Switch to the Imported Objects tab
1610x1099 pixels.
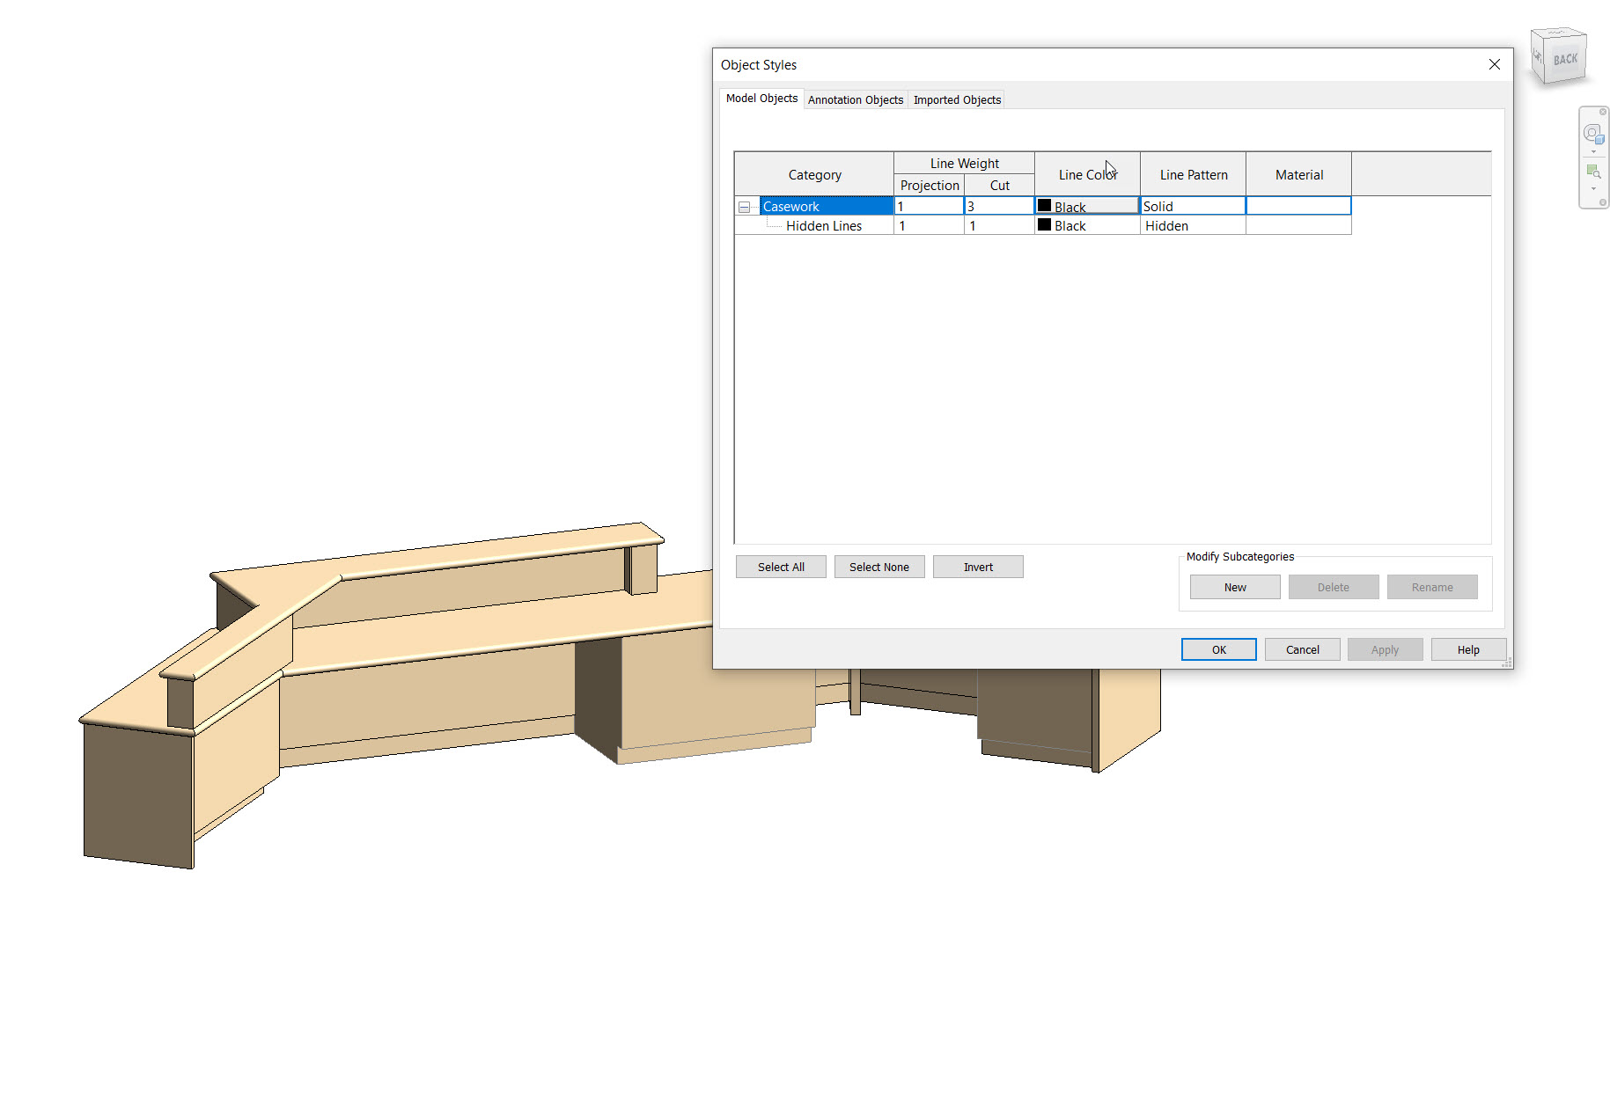click(957, 99)
